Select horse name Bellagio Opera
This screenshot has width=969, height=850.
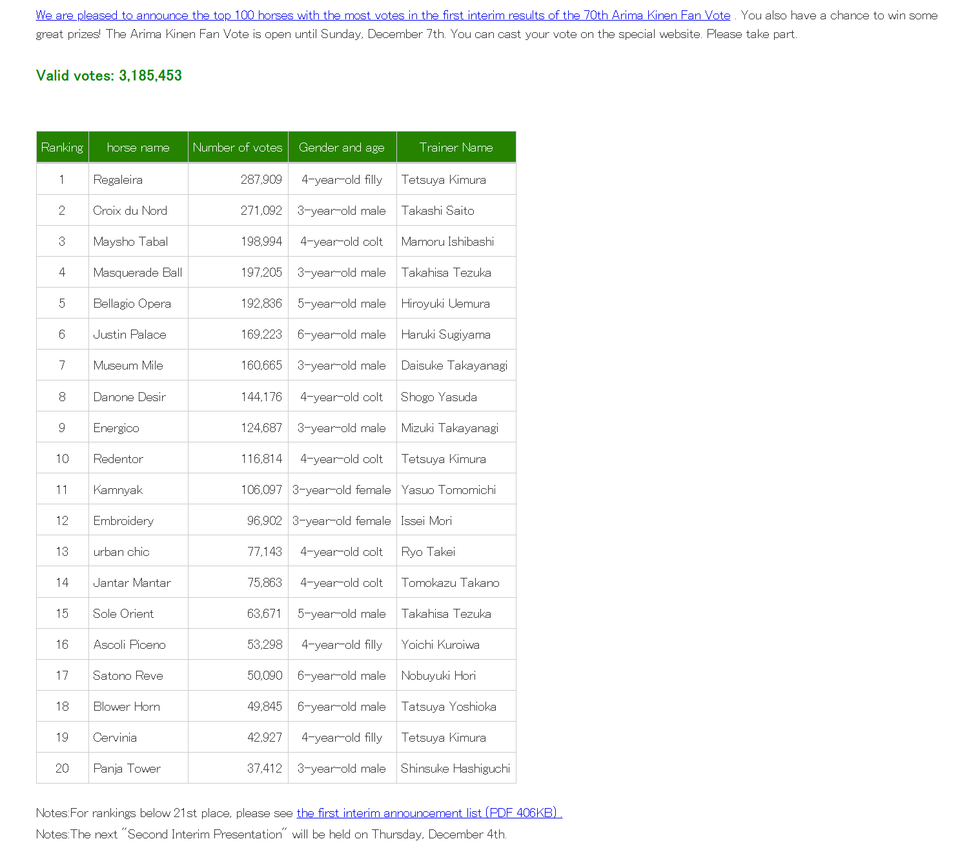pyautogui.click(x=132, y=303)
